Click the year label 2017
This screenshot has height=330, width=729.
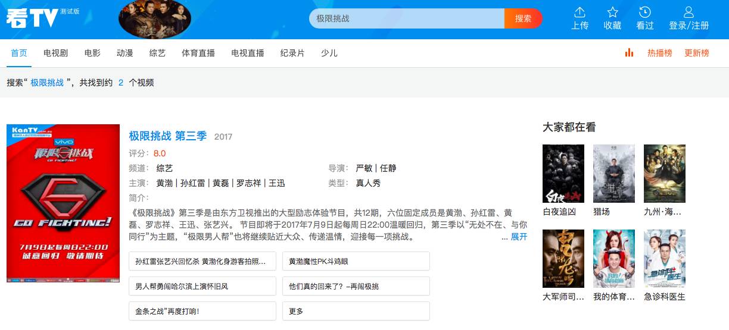coord(223,137)
